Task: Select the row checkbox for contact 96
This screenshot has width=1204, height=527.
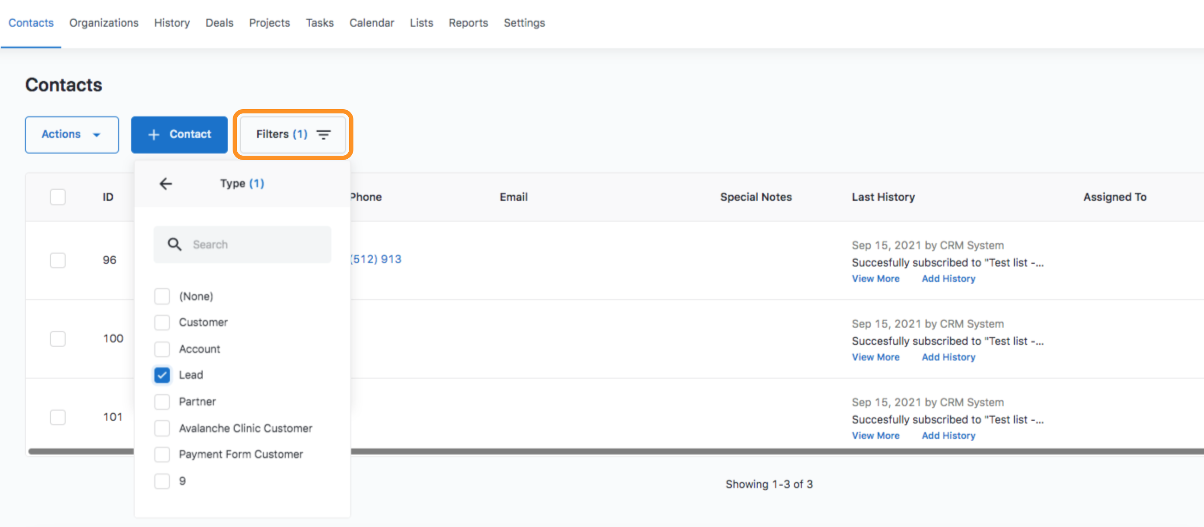Action: pos(58,260)
